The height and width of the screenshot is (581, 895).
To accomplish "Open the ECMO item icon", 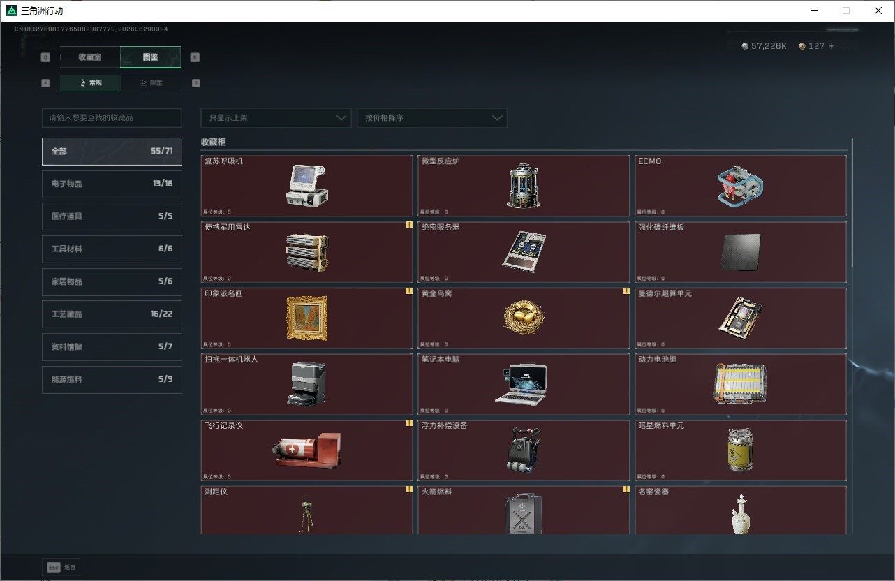I will (x=740, y=185).
